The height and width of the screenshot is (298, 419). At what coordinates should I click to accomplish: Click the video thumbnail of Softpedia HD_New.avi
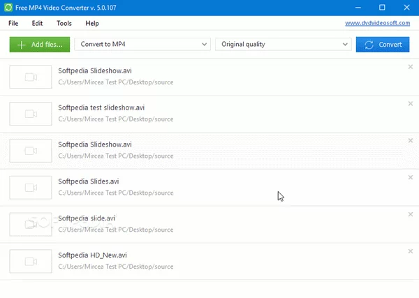[31, 261]
